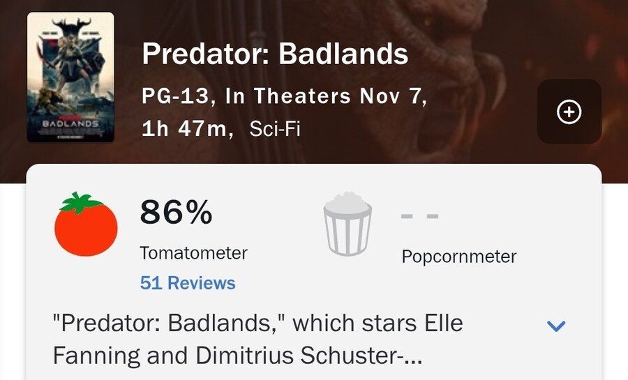
Task: Click the Popcornmeter label text
Action: pos(458,257)
